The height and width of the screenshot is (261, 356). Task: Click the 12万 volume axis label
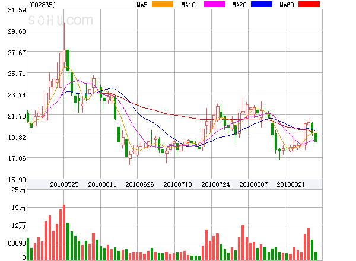click(18, 225)
